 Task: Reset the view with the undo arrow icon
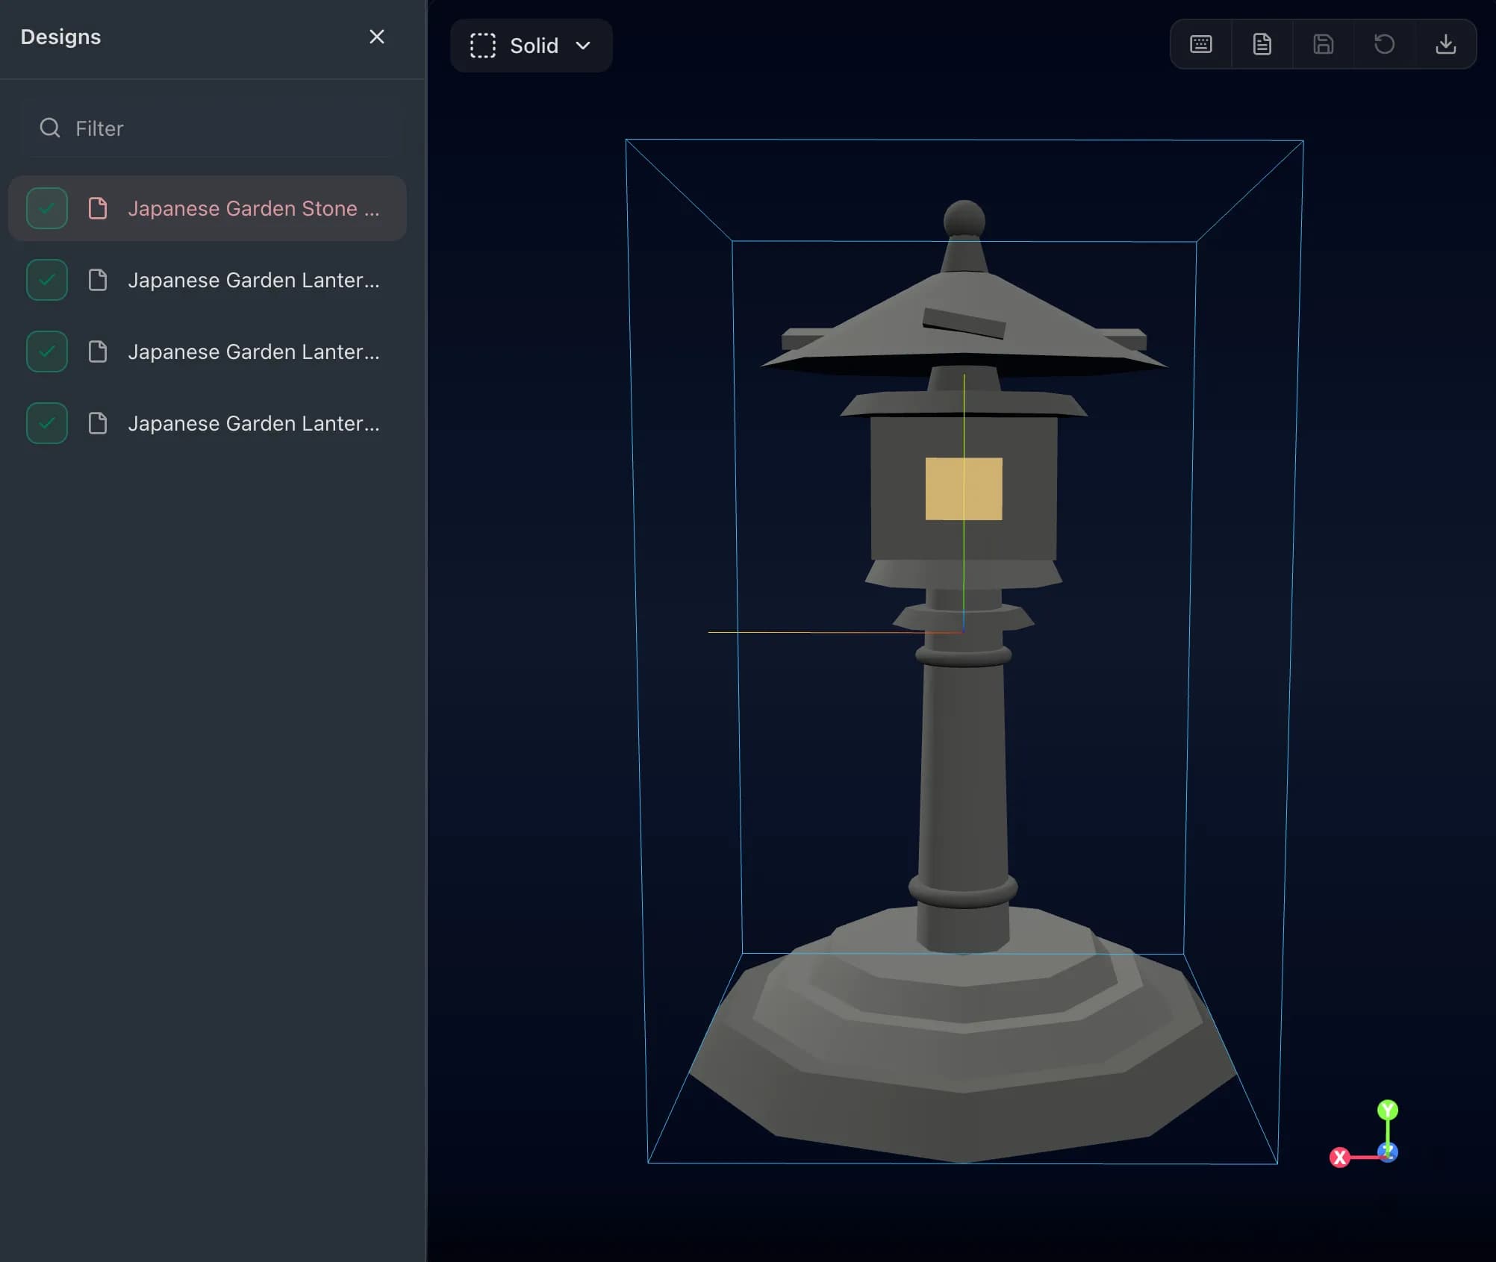1384,44
